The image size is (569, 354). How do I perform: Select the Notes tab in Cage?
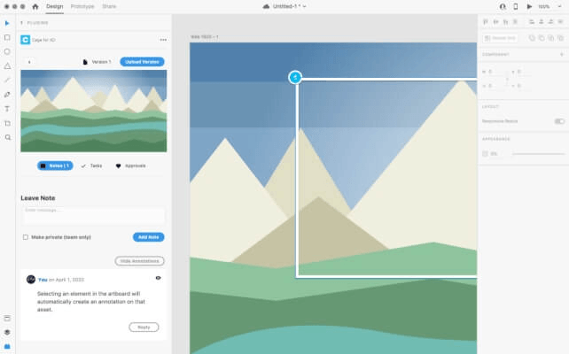[55, 165]
